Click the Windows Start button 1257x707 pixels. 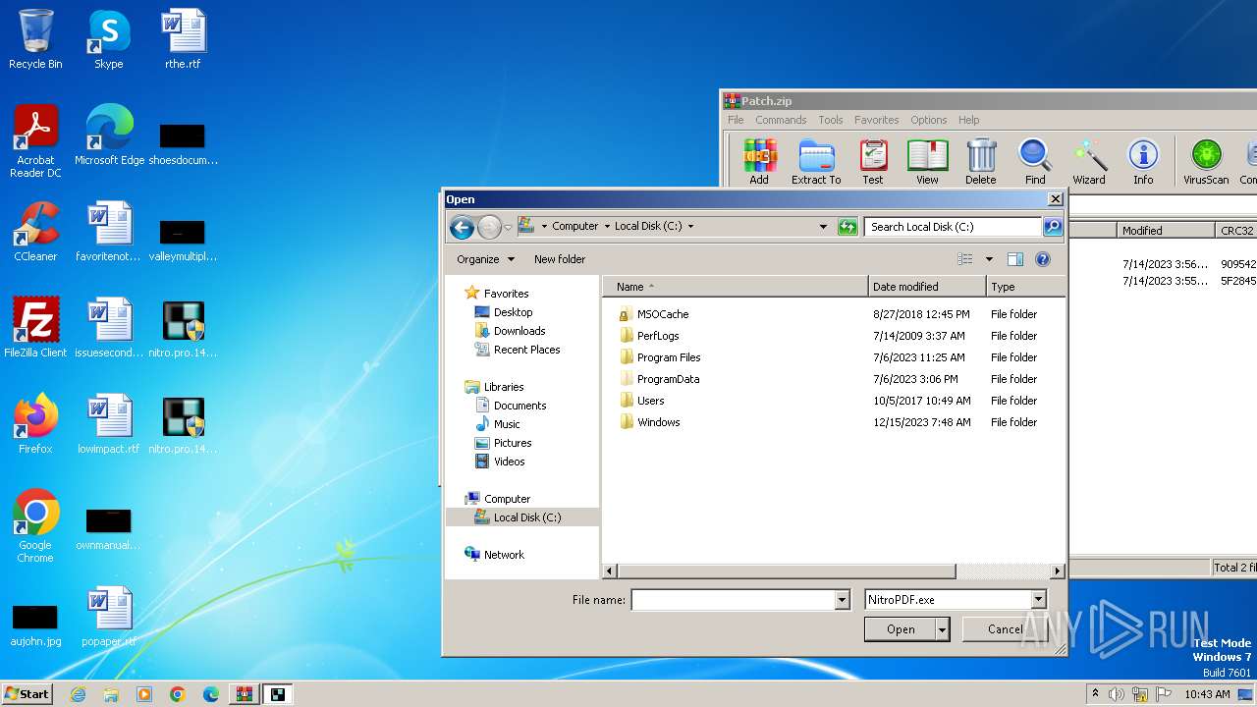coord(27,693)
